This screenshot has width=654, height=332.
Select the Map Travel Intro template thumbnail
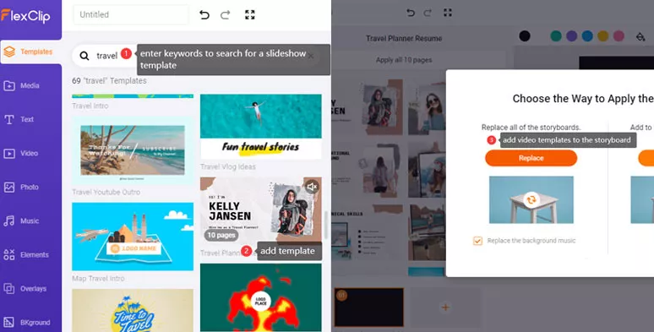(133, 237)
